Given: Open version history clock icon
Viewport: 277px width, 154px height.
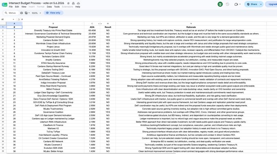Looking at the screenshot, I should click(227, 4).
